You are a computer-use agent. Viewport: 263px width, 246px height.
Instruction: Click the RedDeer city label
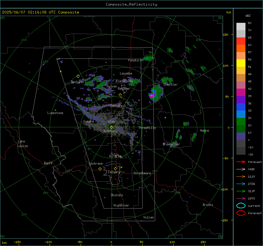124,89
